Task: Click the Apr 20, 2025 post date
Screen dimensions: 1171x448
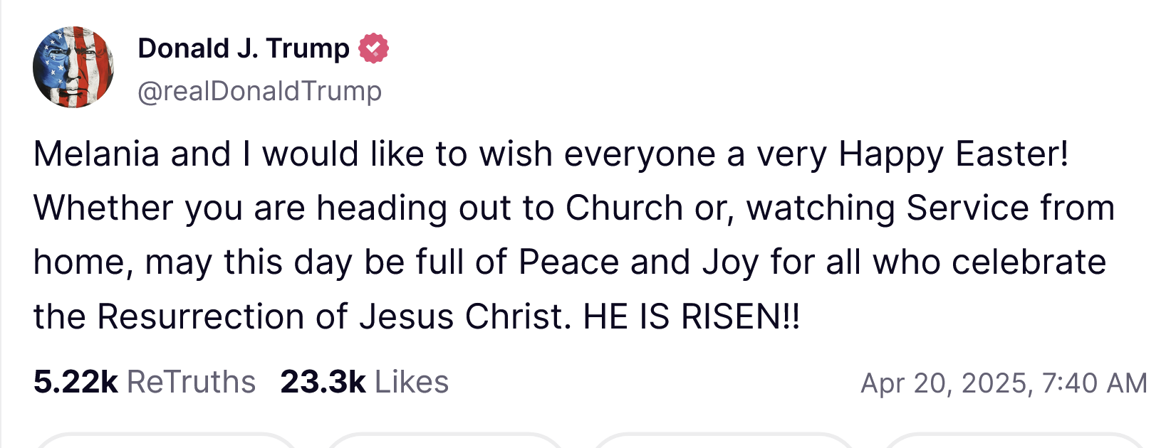Action: click(944, 383)
